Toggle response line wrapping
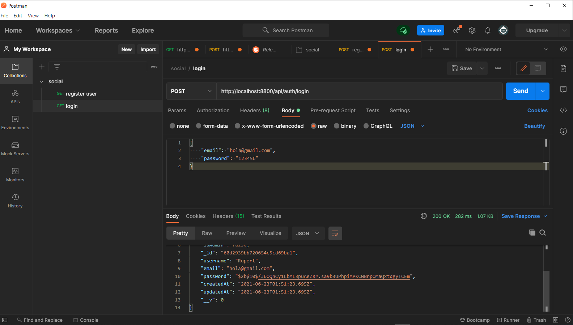 click(x=335, y=233)
